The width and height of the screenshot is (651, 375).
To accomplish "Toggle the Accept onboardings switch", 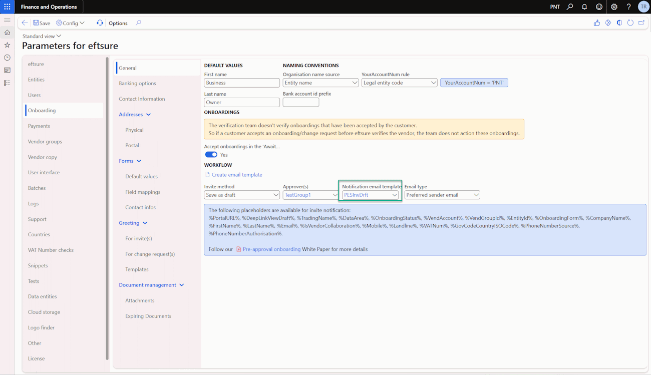I will [x=211, y=155].
